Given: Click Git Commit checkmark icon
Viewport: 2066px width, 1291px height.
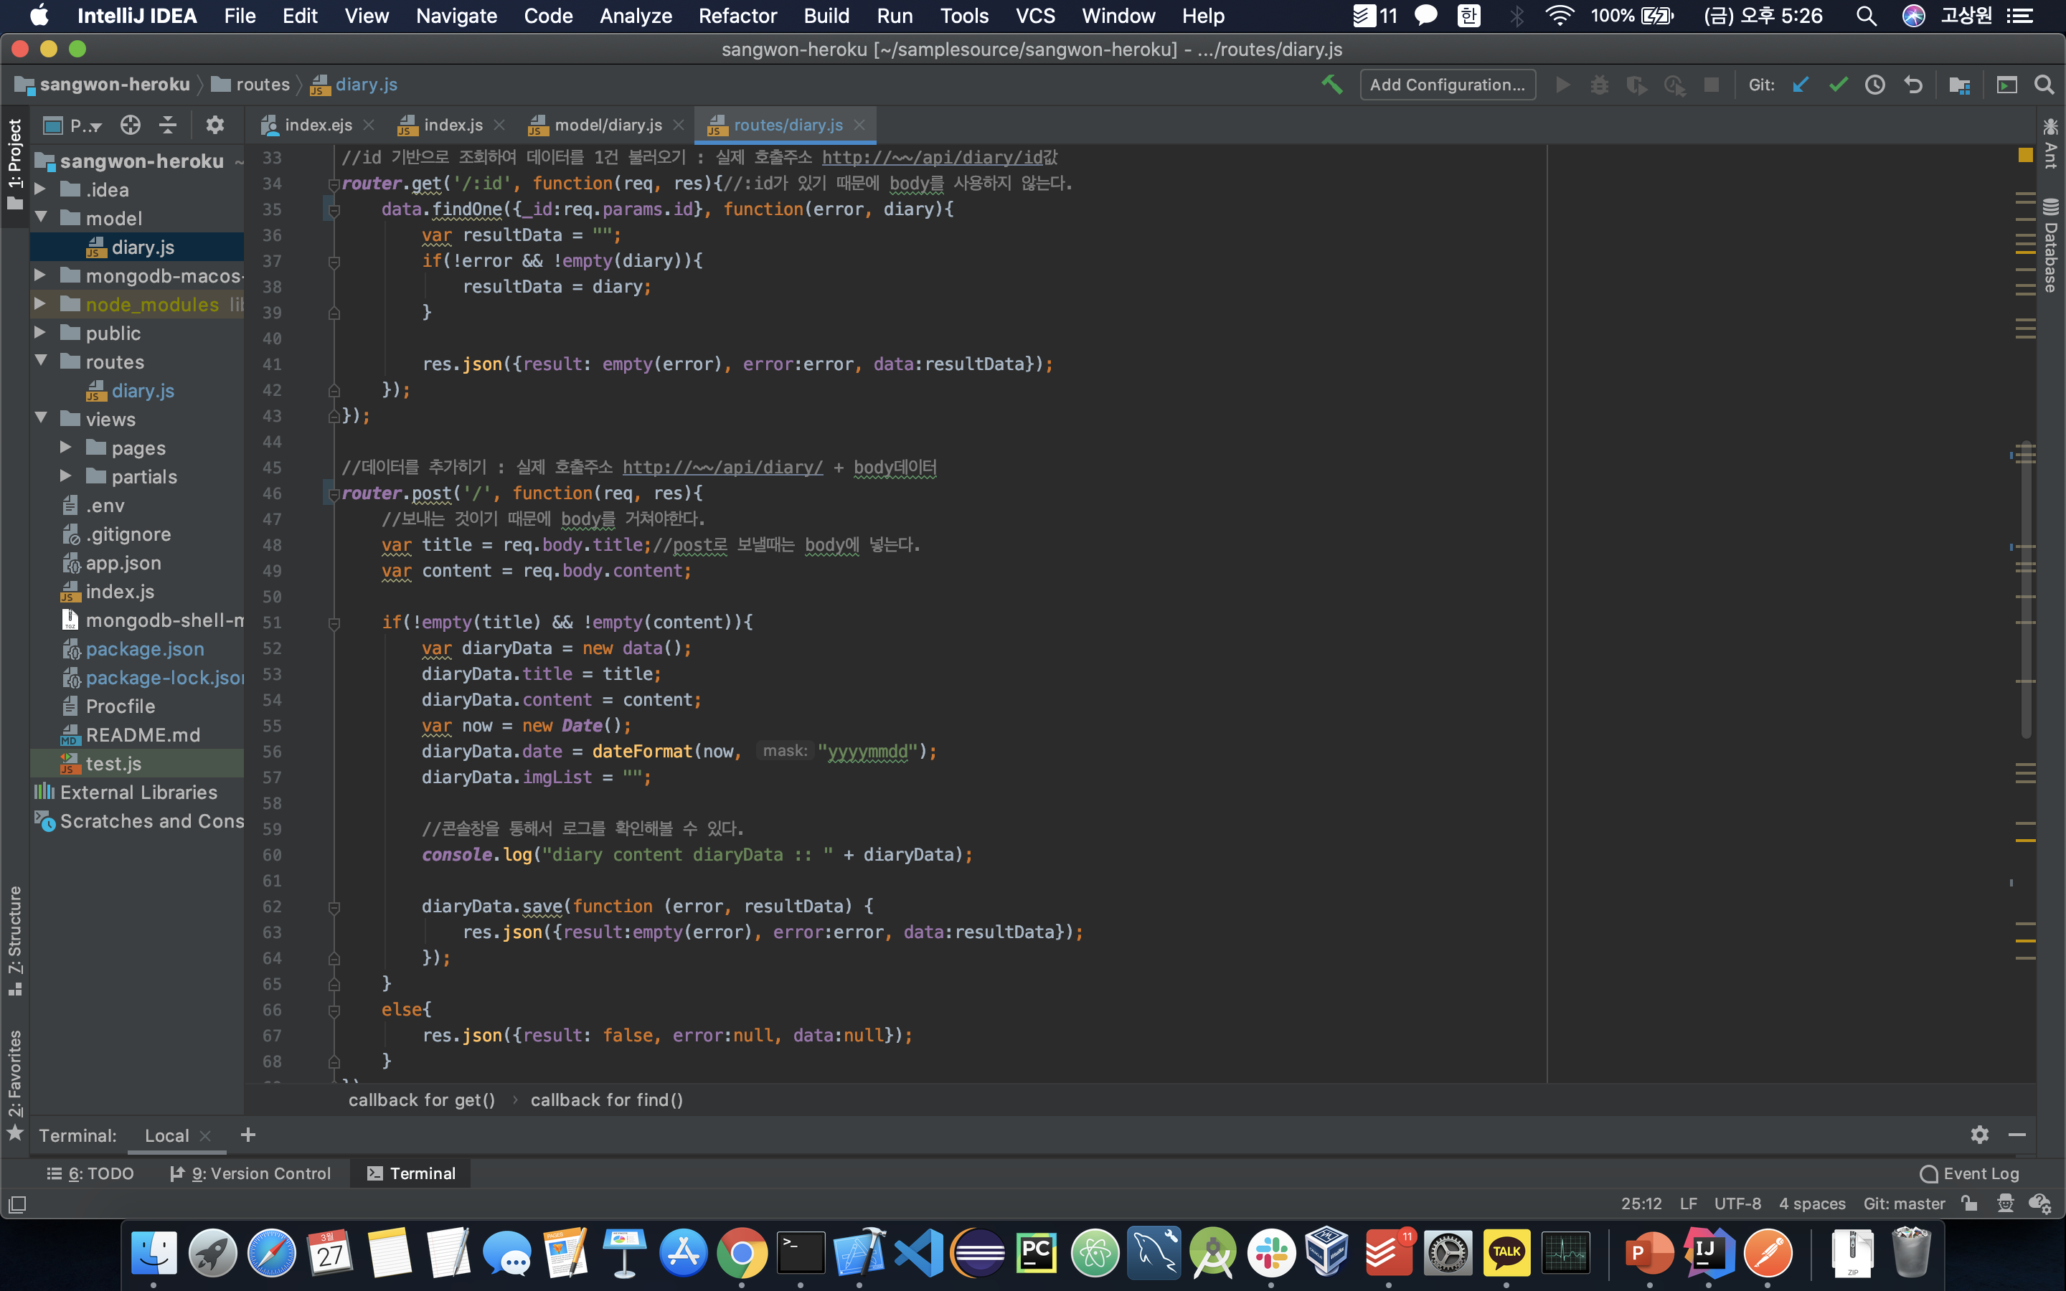Looking at the screenshot, I should 1838,85.
